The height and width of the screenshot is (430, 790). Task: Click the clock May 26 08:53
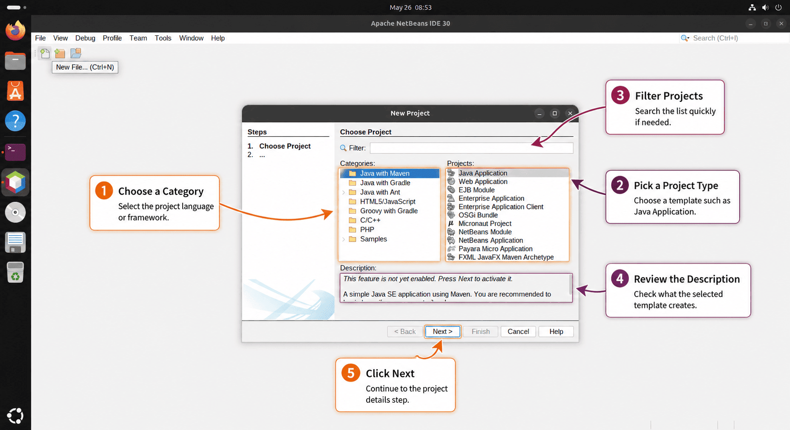pyautogui.click(x=410, y=7)
